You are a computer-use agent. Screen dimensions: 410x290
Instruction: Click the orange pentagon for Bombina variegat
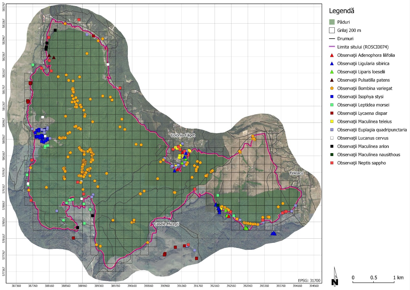[x=332, y=88]
